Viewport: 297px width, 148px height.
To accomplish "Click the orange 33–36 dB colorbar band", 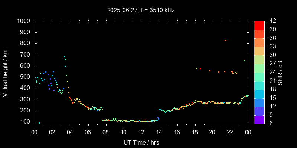I will [x=259, y=43].
